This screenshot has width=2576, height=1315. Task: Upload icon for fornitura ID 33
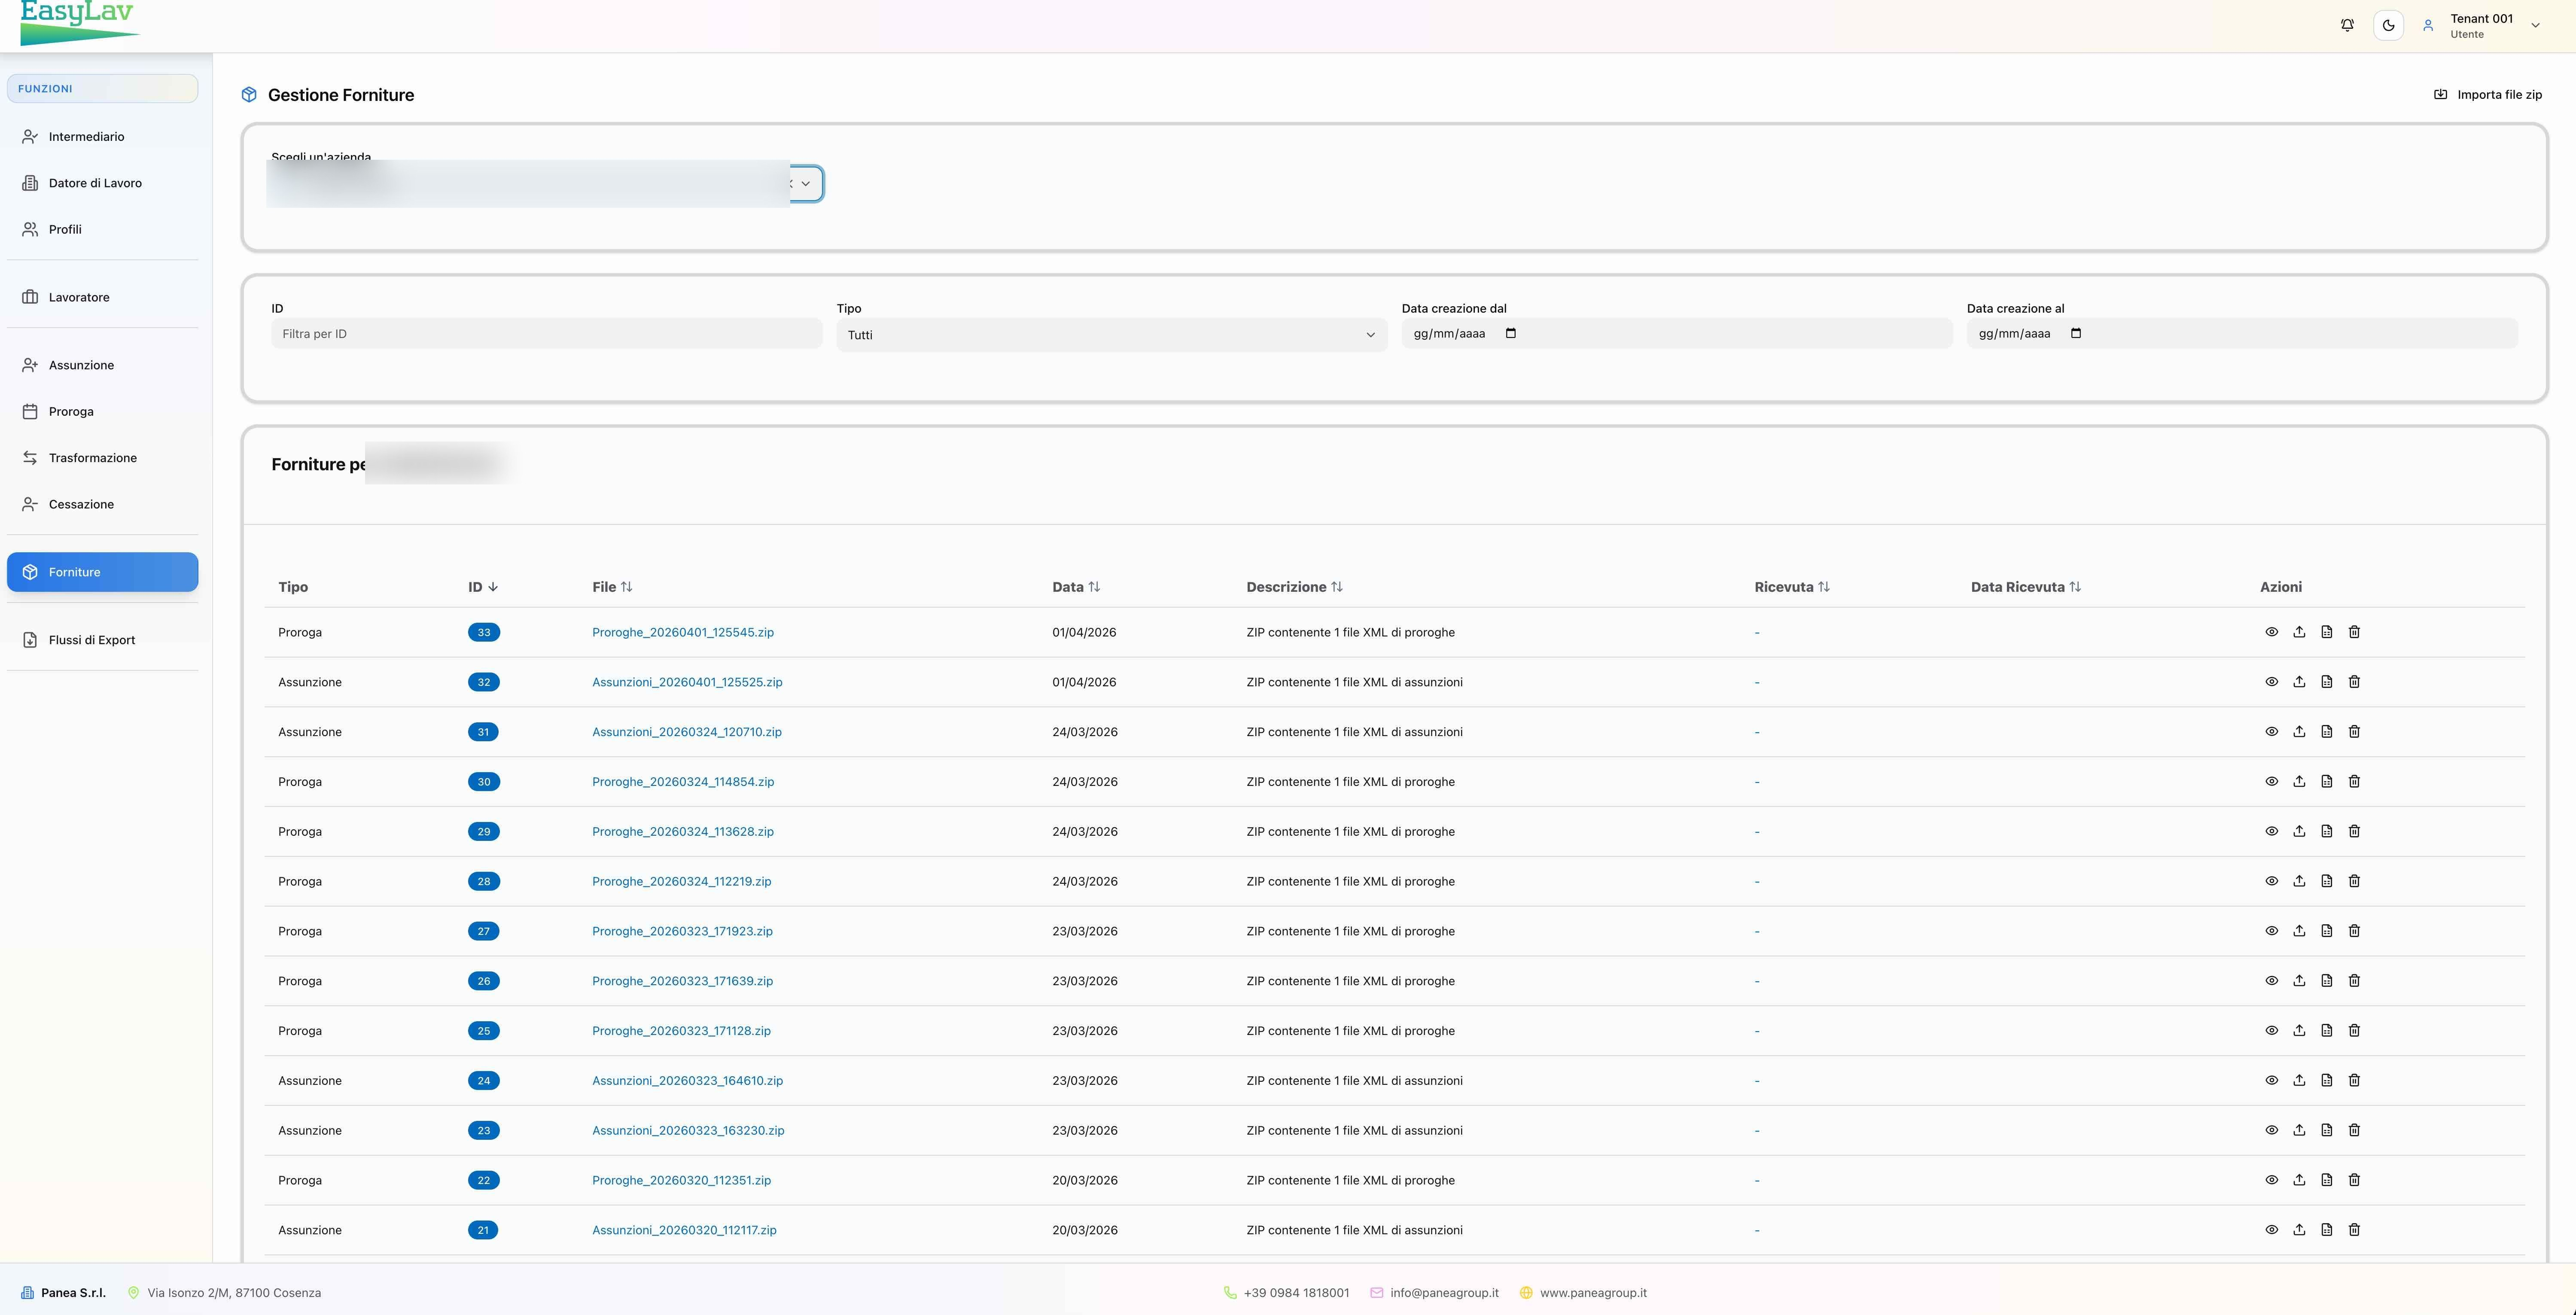2299,632
